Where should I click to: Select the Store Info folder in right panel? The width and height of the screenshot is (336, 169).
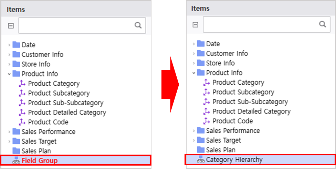click(220, 63)
